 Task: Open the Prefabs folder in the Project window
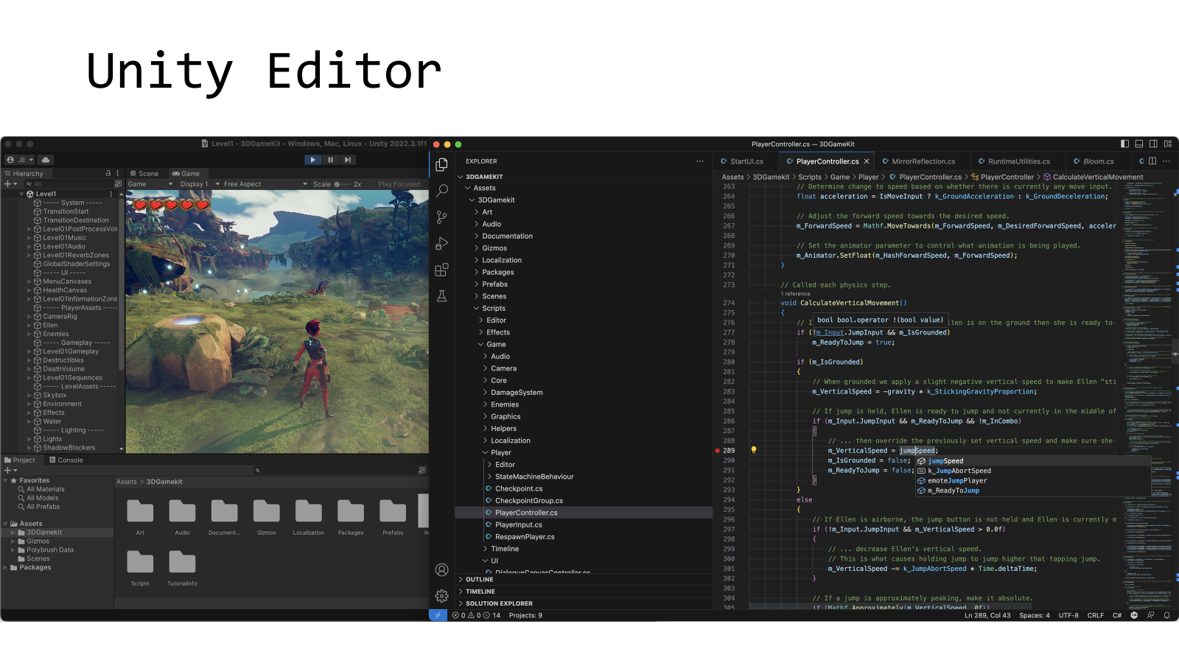393,516
